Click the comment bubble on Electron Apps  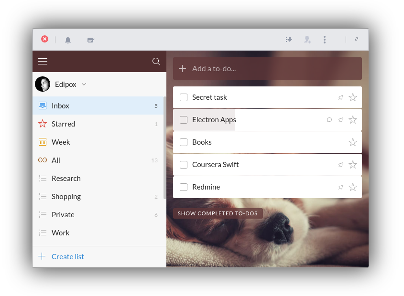pyautogui.click(x=329, y=120)
